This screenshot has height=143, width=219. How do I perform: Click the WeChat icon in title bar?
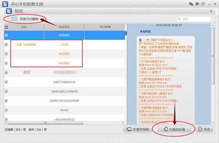(191, 4)
